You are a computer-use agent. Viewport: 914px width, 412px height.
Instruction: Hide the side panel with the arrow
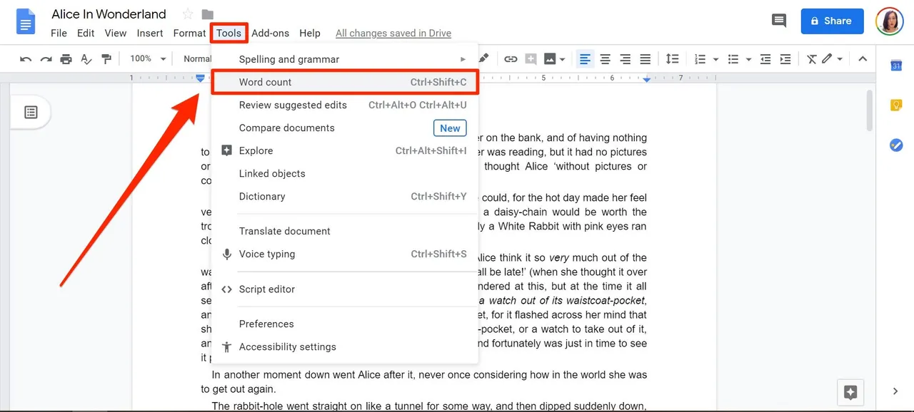[x=896, y=391]
